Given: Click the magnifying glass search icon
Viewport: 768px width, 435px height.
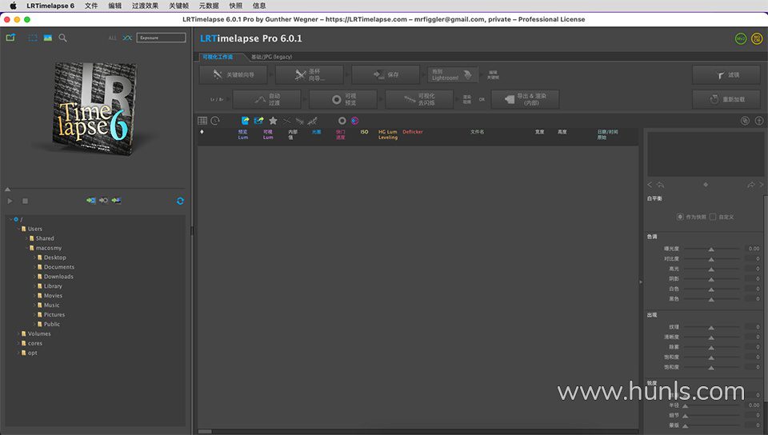Looking at the screenshot, I should click(62, 38).
